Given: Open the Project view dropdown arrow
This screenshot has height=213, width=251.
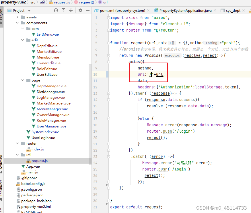Looking at the screenshot, I should [x=29, y=11].
